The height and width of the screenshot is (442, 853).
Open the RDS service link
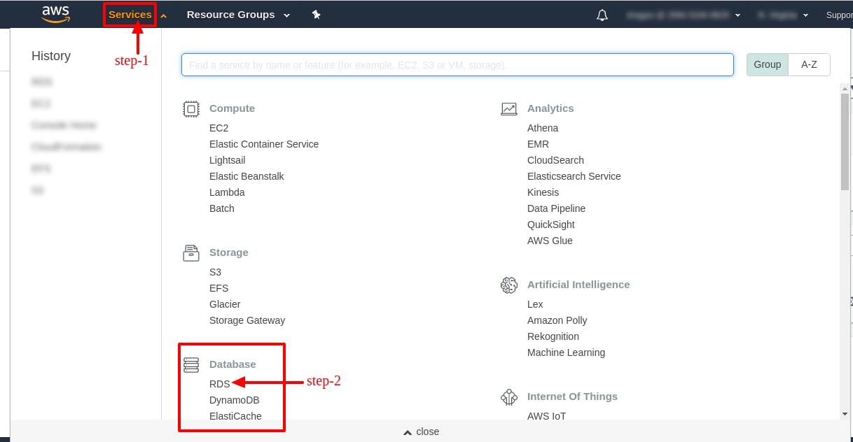pos(219,383)
